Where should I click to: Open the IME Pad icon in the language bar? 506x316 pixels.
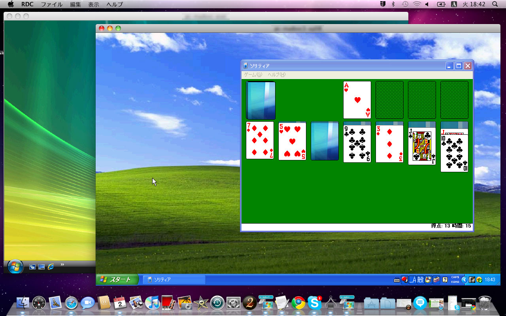click(428, 280)
